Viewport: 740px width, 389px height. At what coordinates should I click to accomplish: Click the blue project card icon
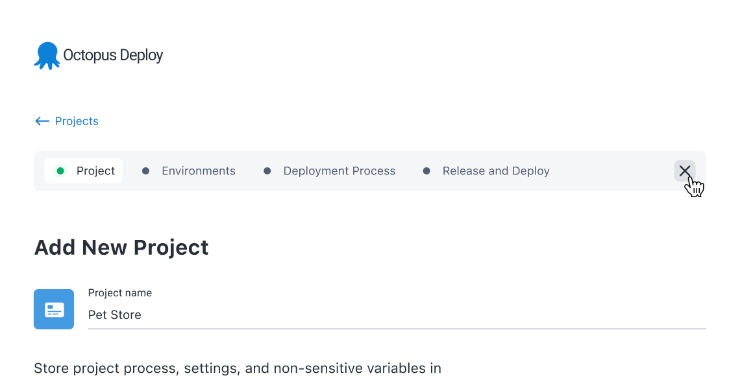(x=54, y=309)
